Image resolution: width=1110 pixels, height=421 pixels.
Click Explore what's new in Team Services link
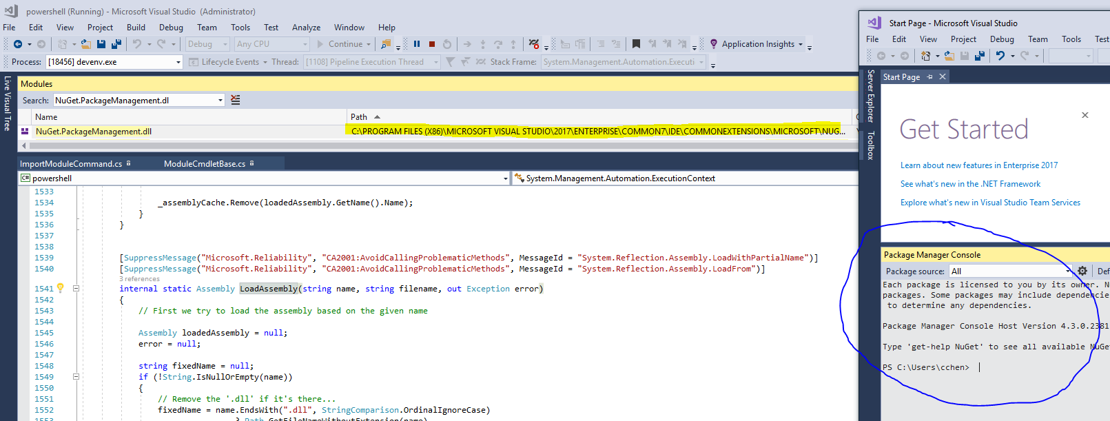tap(990, 203)
